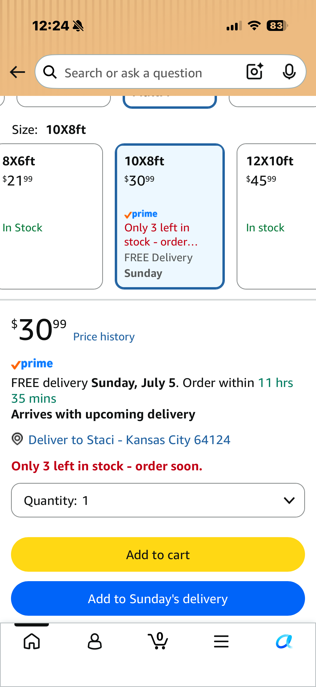Change delivery address Kansas City 64124
This screenshot has width=316, height=687.
point(129,439)
